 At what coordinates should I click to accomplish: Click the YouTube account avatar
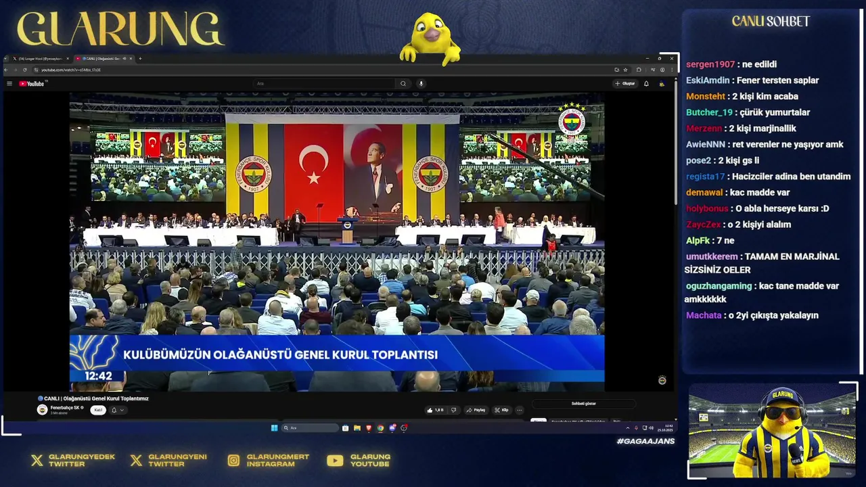pyautogui.click(x=662, y=84)
